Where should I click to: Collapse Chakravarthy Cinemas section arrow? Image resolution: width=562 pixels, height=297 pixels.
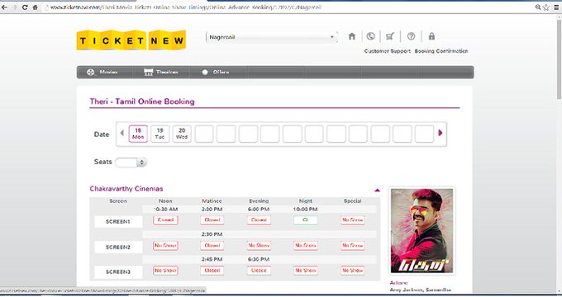pyautogui.click(x=377, y=190)
